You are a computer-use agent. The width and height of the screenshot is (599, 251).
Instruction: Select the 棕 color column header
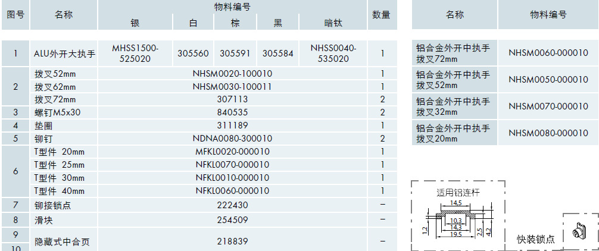[235, 23]
